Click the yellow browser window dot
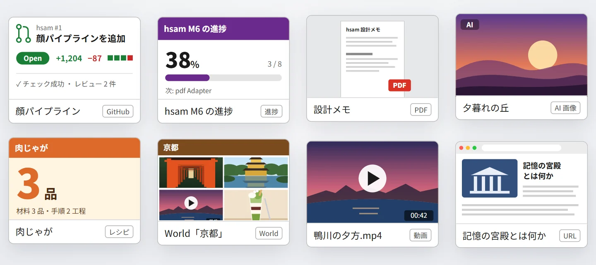596x265 pixels. 468,148
